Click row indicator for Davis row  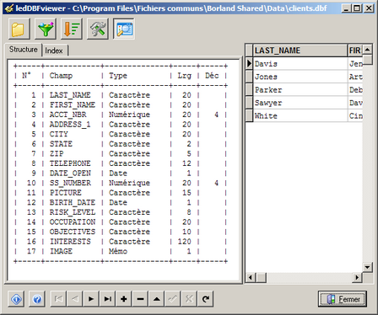coord(249,64)
